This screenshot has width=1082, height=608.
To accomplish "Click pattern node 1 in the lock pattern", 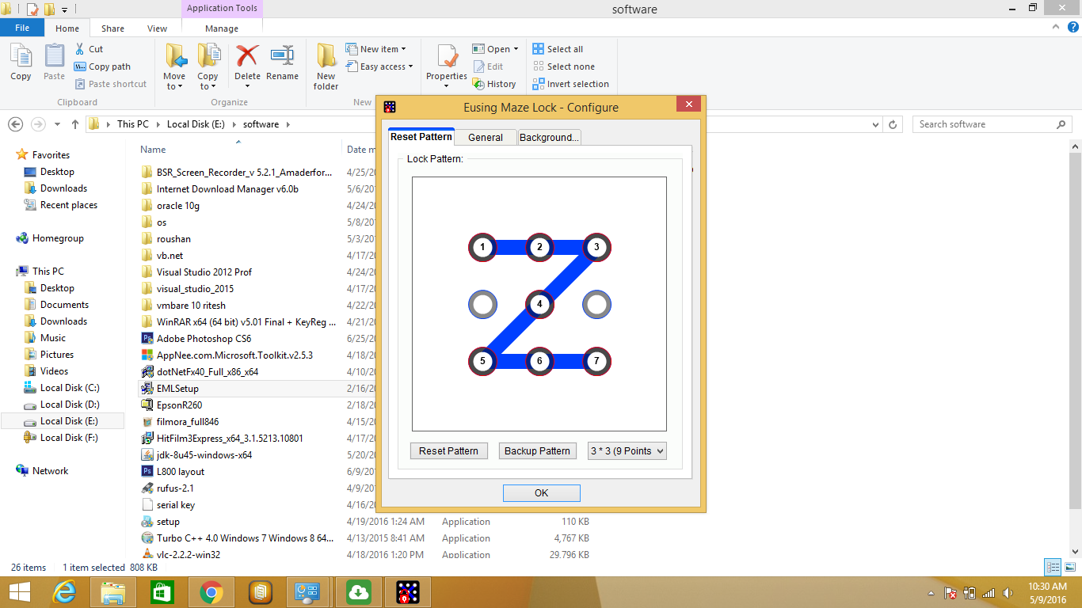I will [x=482, y=247].
